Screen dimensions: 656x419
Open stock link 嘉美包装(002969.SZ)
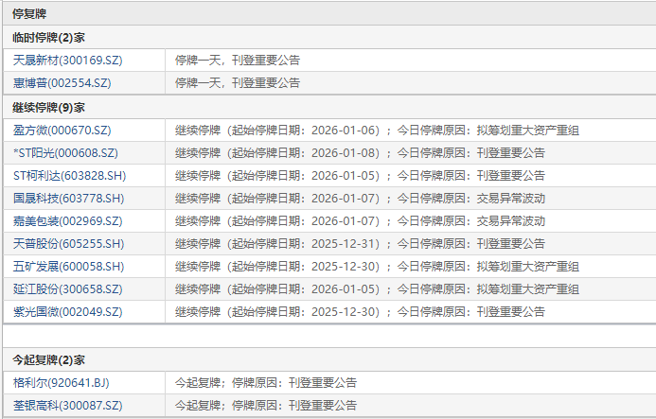[x=68, y=220]
